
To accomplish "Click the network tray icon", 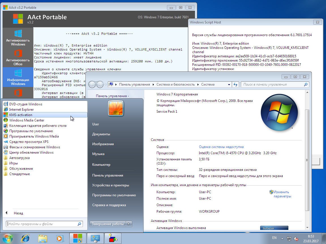I will click(x=289, y=239).
